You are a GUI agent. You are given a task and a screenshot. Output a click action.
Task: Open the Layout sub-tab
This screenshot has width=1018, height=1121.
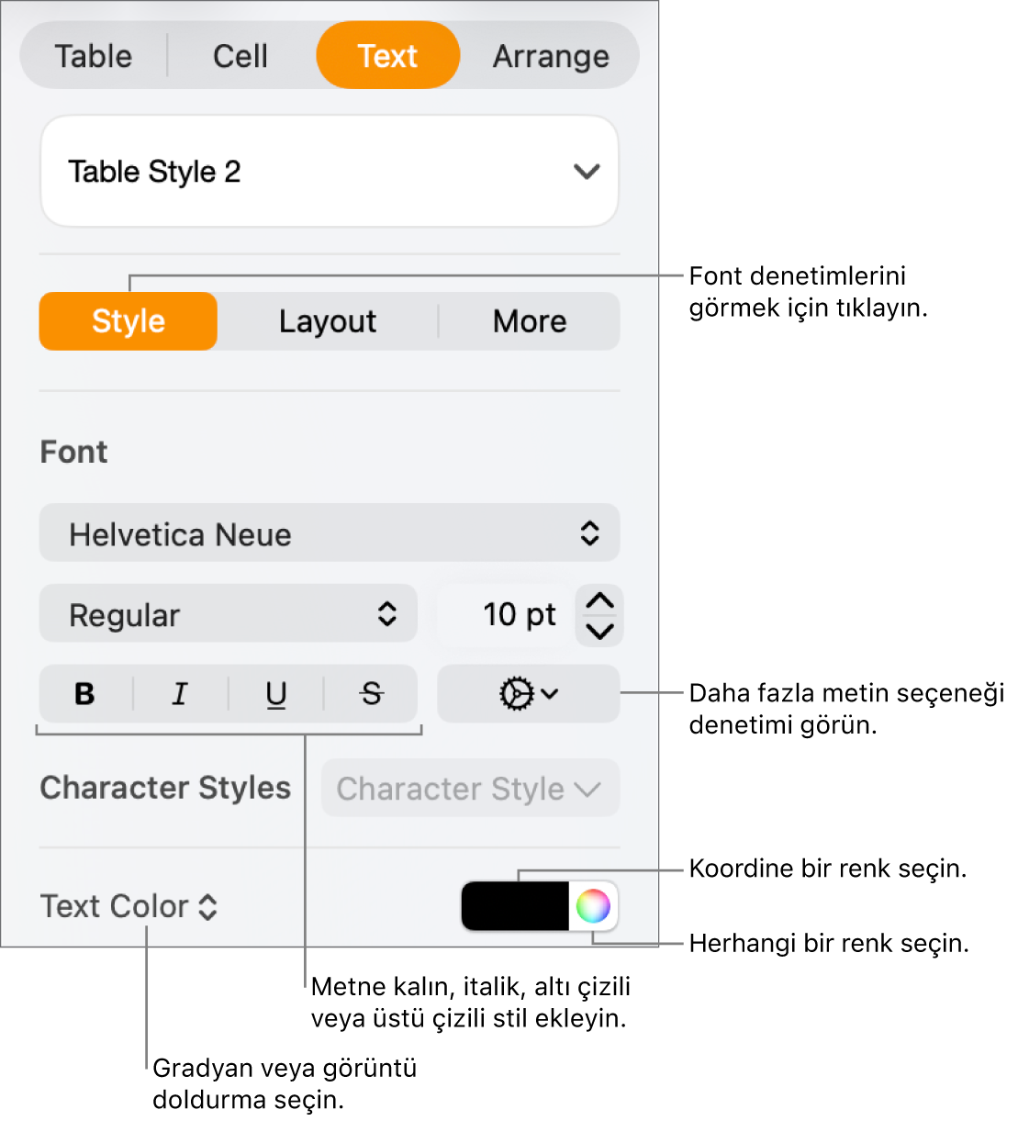tap(328, 321)
